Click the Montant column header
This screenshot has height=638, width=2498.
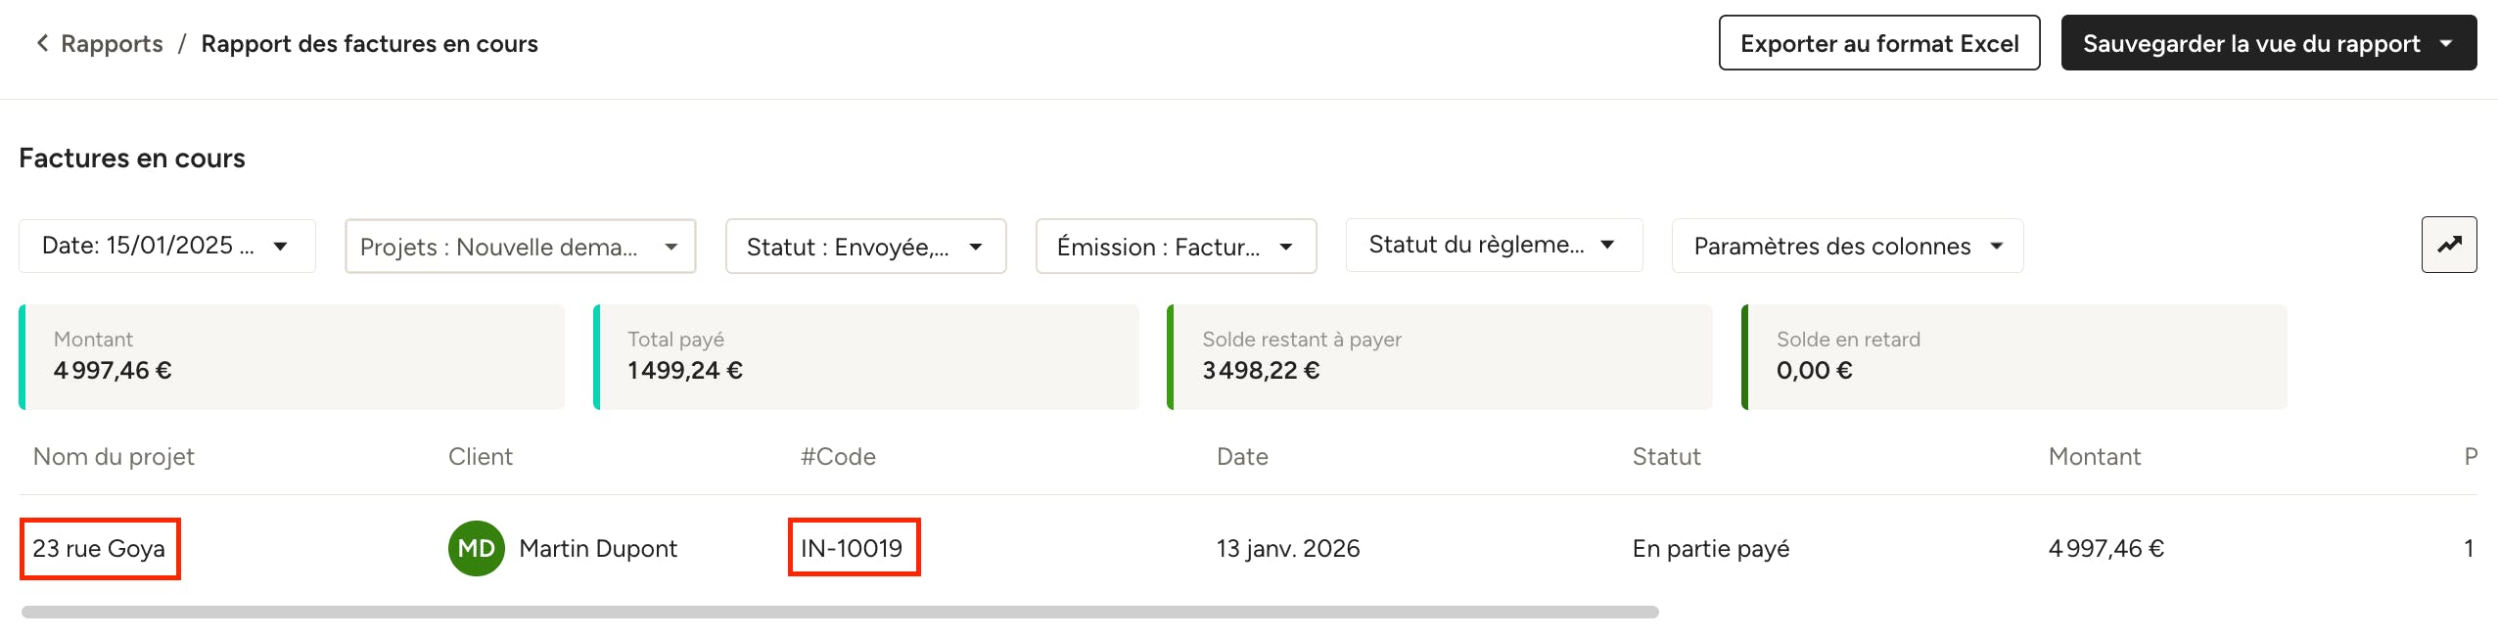pyautogui.click(x=2094, y=457)
